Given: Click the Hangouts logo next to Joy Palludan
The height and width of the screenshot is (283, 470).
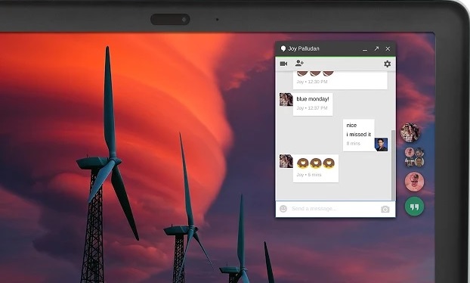Looking at the screenshot, I should 283,48.
